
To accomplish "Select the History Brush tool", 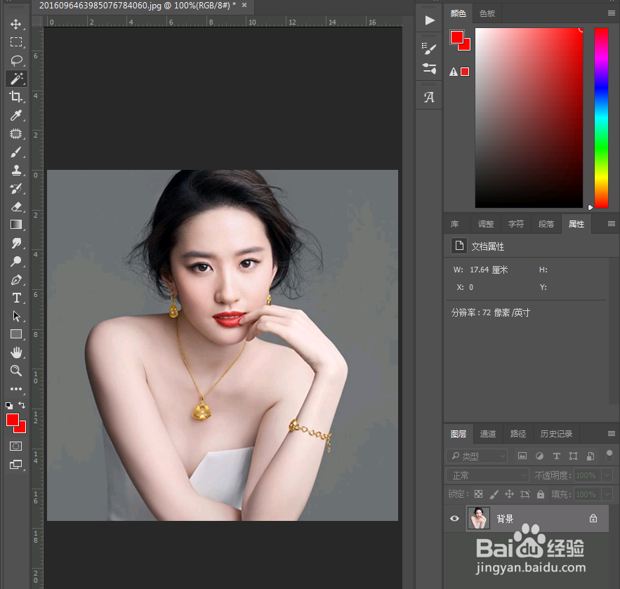I will [16, 189].
